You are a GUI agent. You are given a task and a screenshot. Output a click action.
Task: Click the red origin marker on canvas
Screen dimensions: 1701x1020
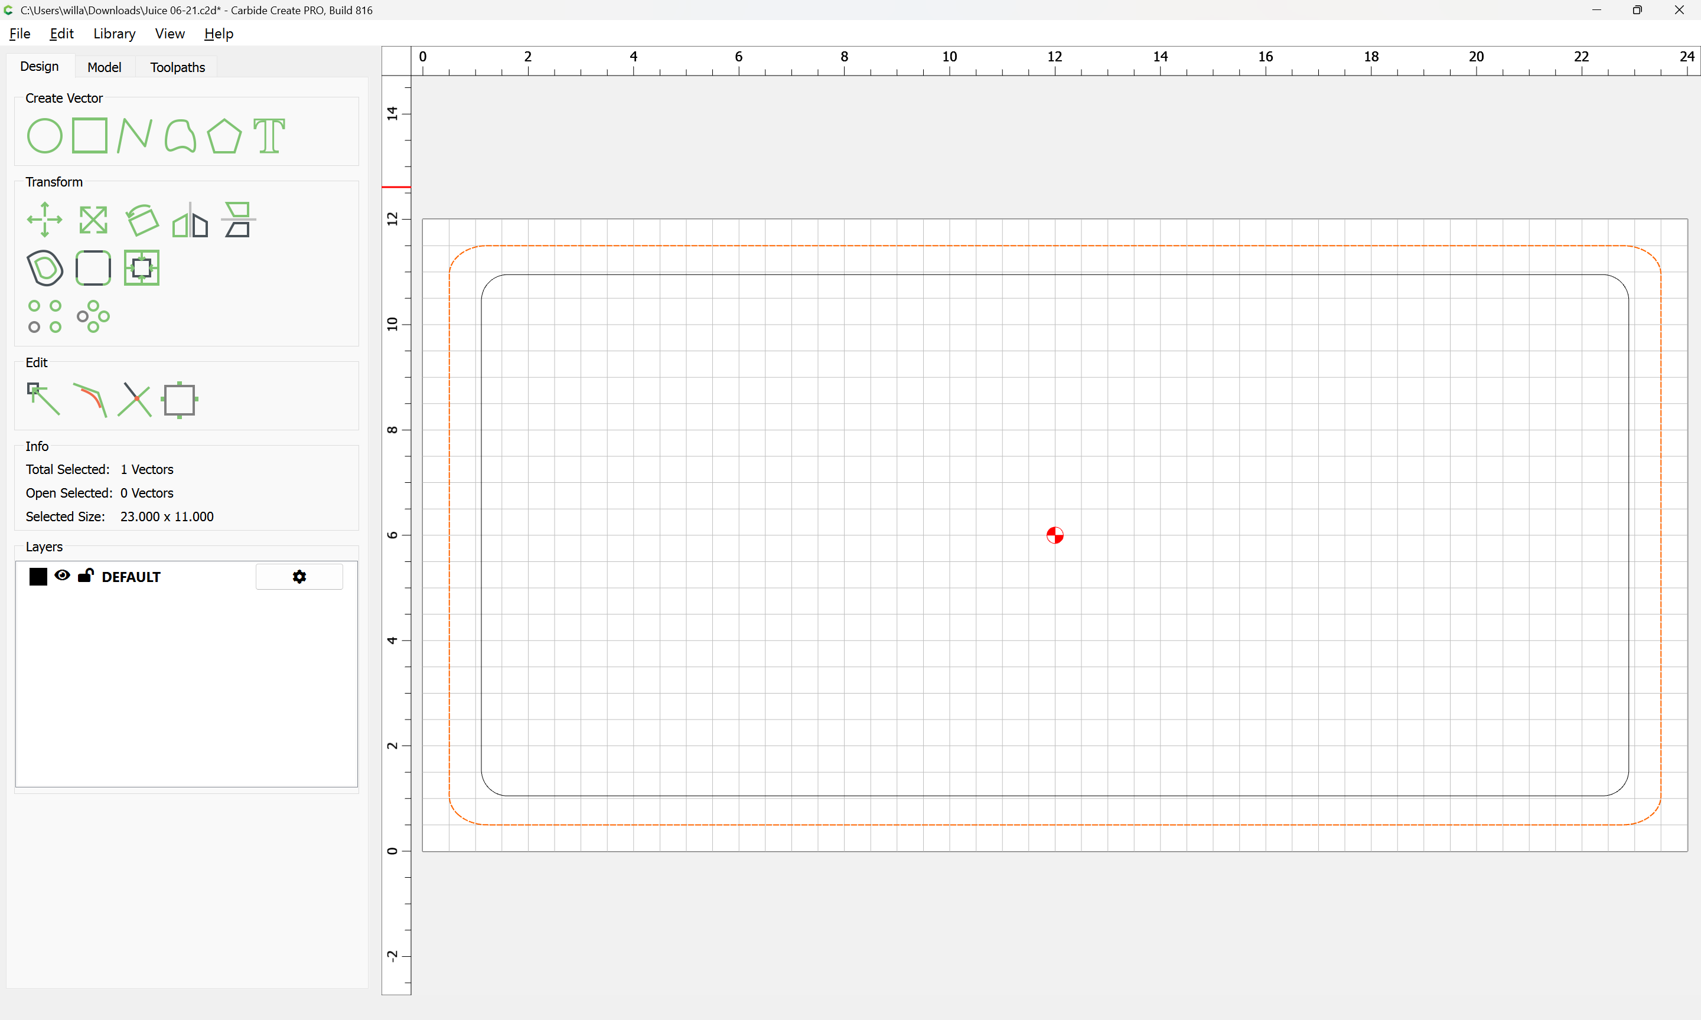pos(1055,535)
